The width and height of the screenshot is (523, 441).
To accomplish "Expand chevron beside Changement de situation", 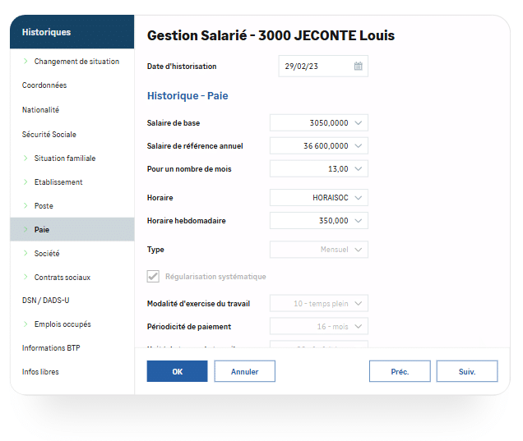I will (25, 61).
